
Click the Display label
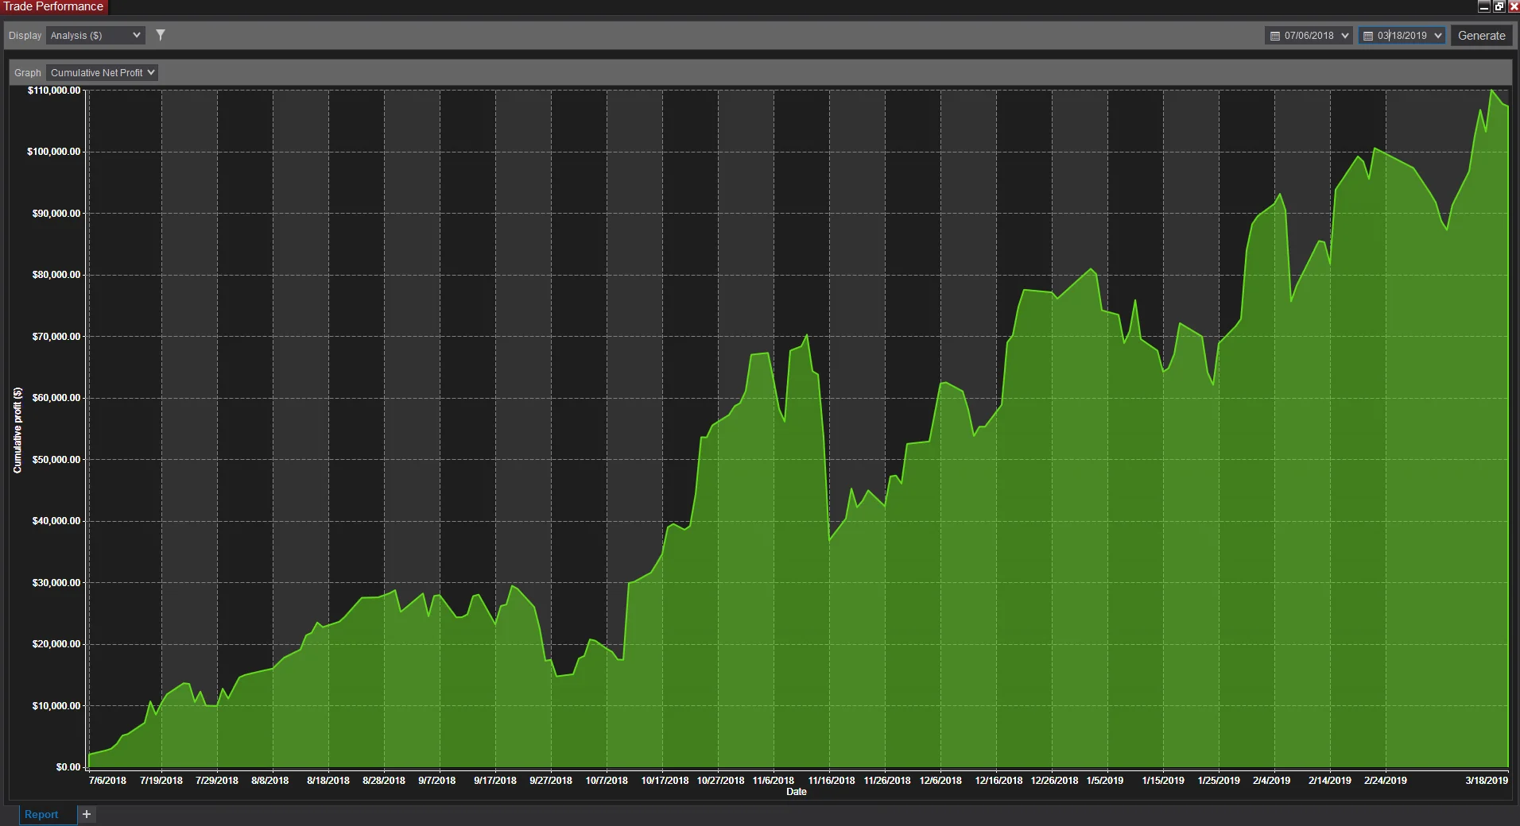click(x=25, y=36)
